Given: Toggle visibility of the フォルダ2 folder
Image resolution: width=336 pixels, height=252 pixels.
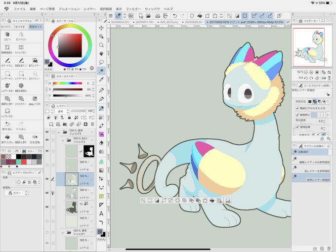Looking at the screenshot, I should pyautogui.click(x=47, y=140).
